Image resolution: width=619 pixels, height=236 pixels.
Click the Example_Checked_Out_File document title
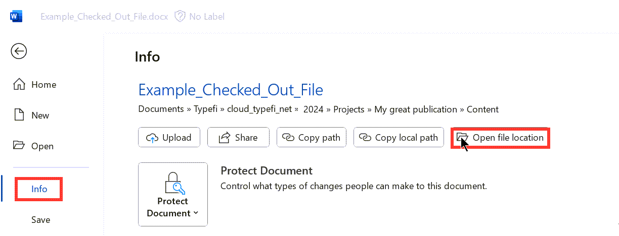pyautogui.click(x=231, y=90)
